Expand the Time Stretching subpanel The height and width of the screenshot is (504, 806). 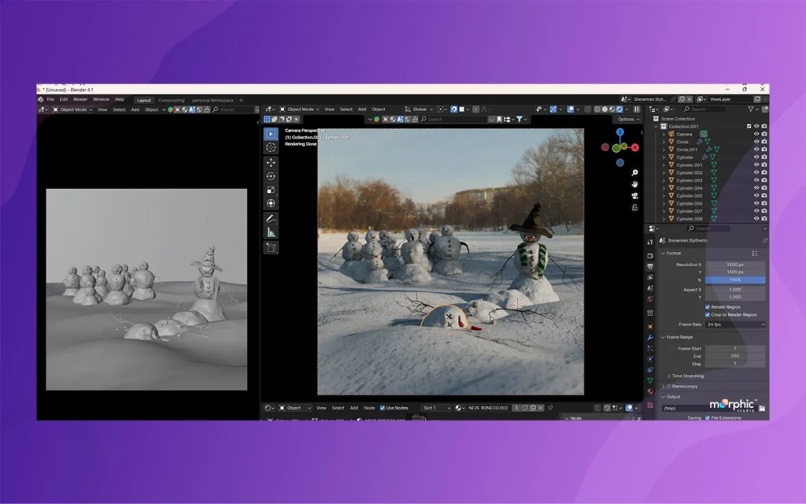[669, 376]
